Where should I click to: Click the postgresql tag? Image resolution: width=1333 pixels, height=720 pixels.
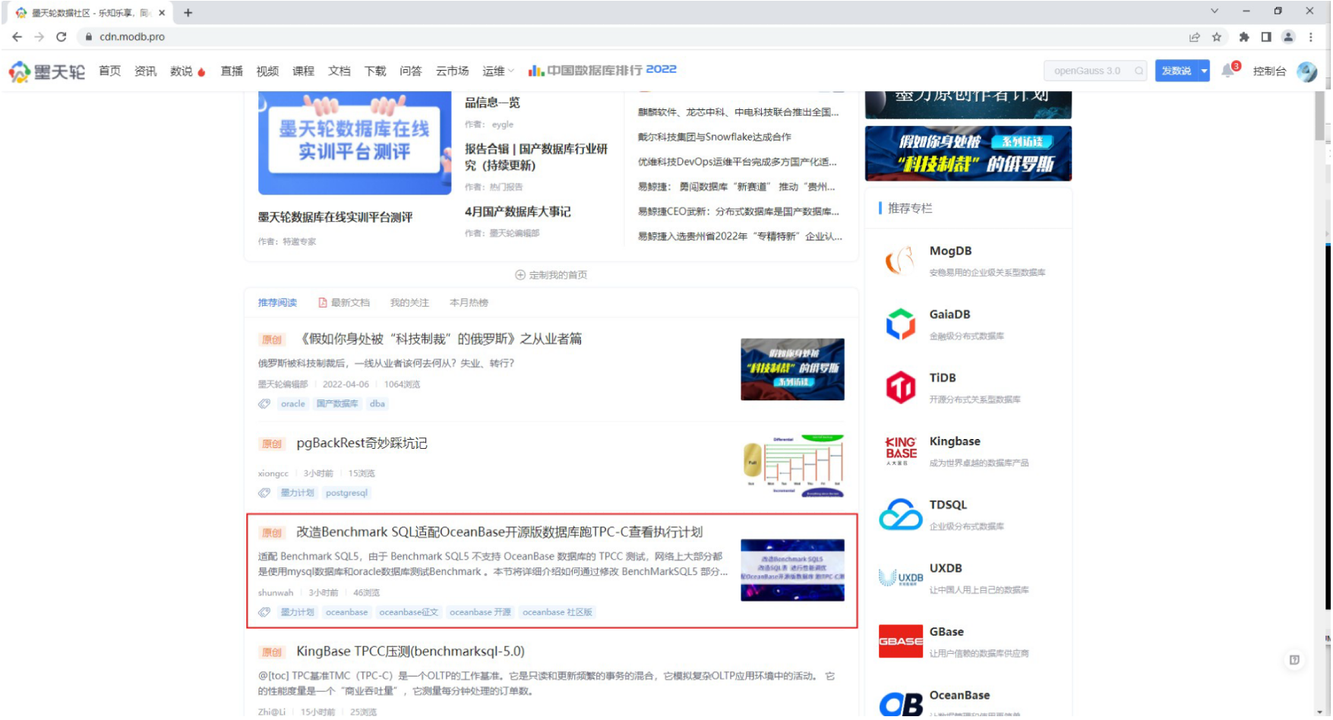coord(346,493)
